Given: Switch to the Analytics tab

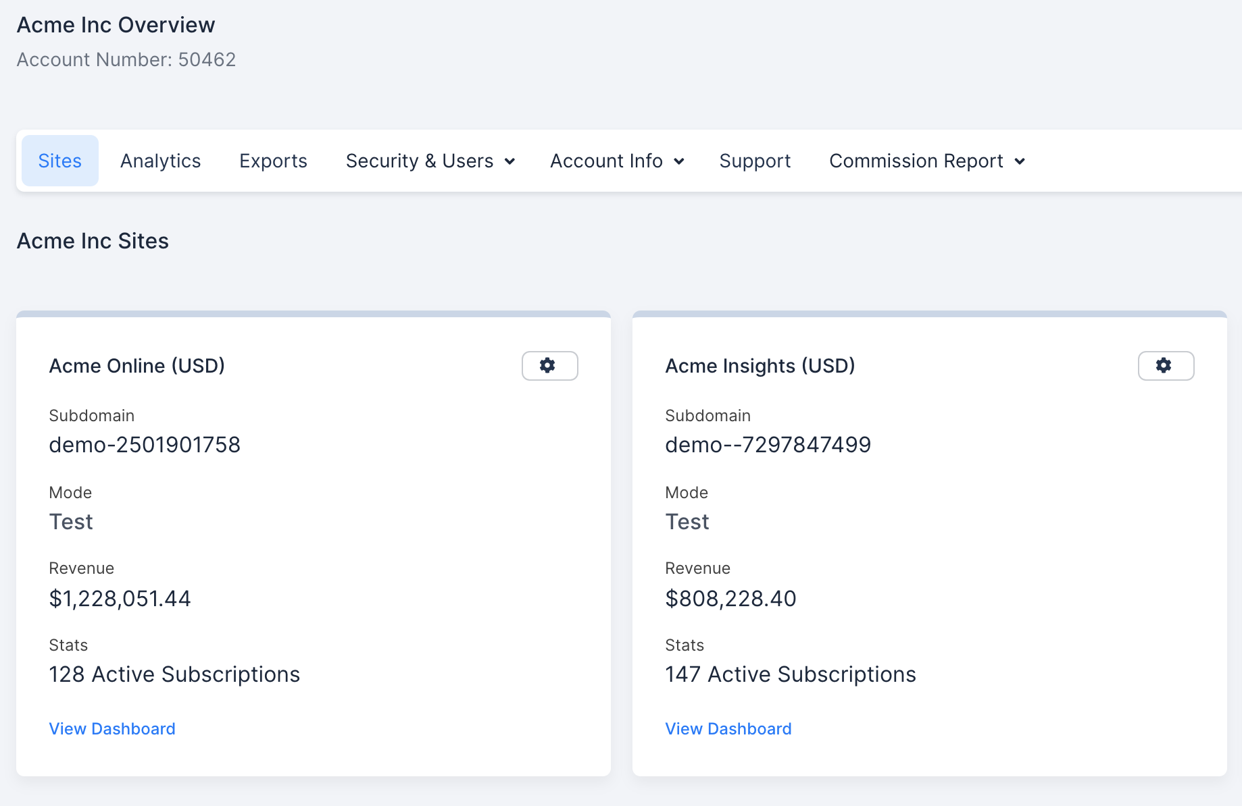Looking at the screenshot, I should point(160,161).
